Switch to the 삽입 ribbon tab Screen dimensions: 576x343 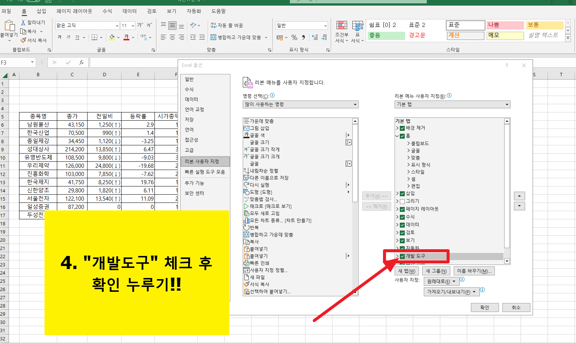tap(42, 11)
